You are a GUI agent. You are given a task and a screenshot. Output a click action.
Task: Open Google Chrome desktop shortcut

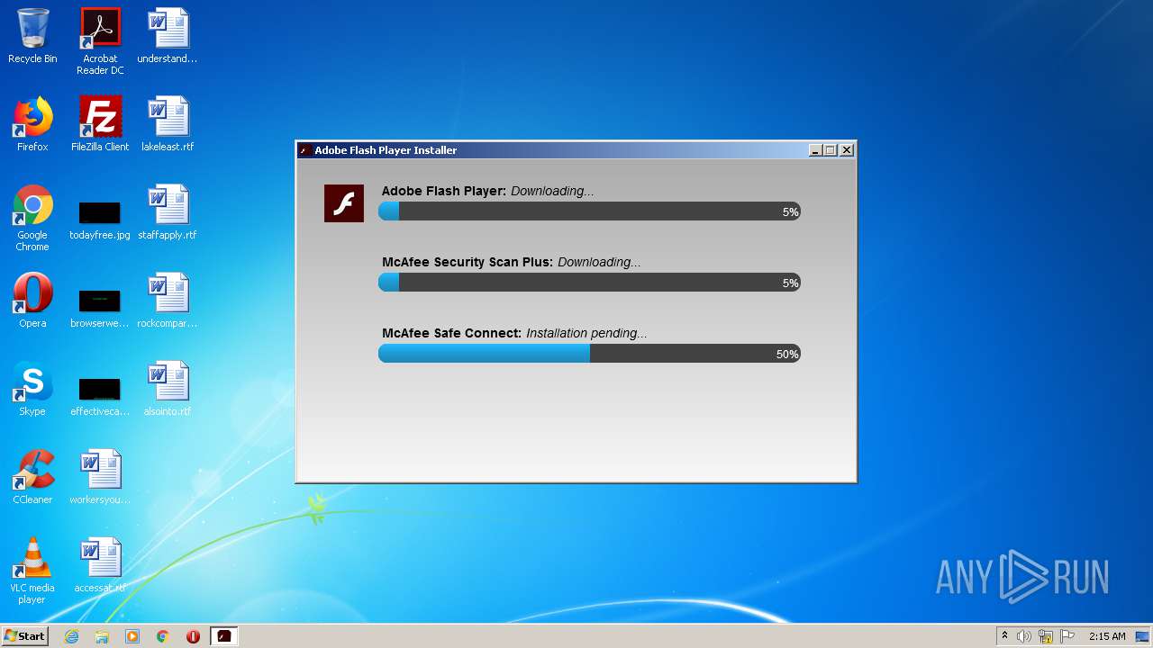(x=32, y=218)
